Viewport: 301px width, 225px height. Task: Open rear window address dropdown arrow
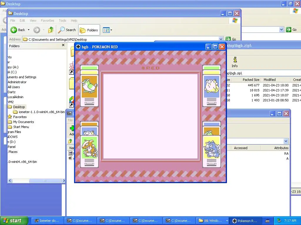[x=281, y=30]
